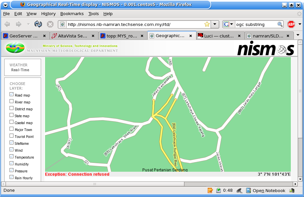Screen dimensions: 304x197
Task: Click the Back navigation arrow
Action: [7, 24]
